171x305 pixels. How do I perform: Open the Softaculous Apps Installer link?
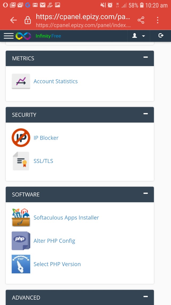[66, 218]
